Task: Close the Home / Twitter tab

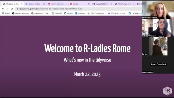Action: tap(44, 4)
